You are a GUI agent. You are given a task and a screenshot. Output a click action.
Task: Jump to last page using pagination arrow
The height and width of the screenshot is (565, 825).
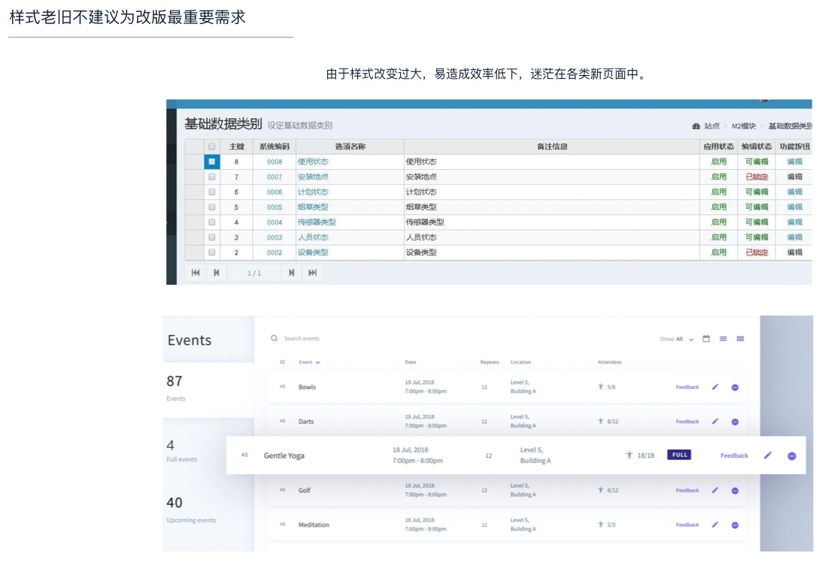point(314,273)
